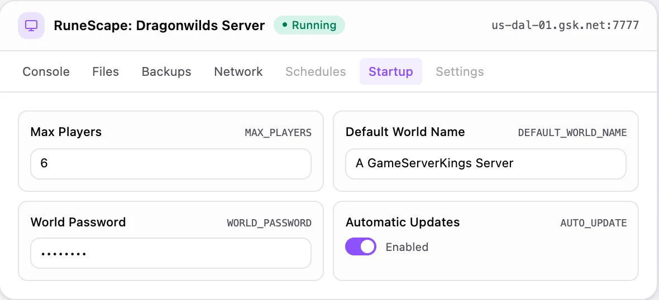Switch to the Files tab
Screen dimensions: 659x300
click(106, 71)
